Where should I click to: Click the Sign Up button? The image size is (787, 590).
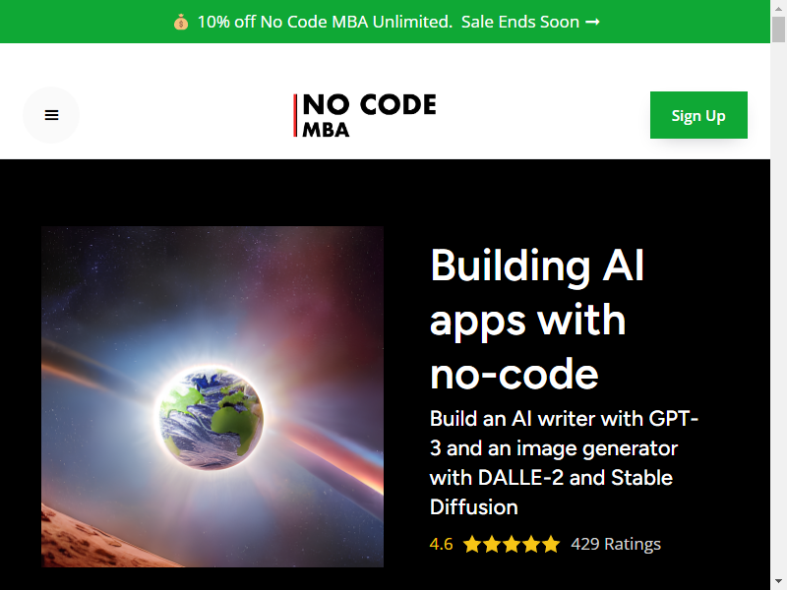click(698, 115)
